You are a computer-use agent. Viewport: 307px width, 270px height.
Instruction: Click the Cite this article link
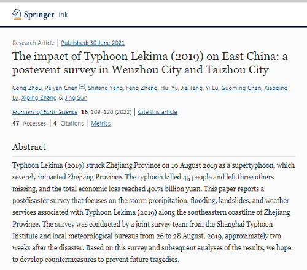click(158, 112)
